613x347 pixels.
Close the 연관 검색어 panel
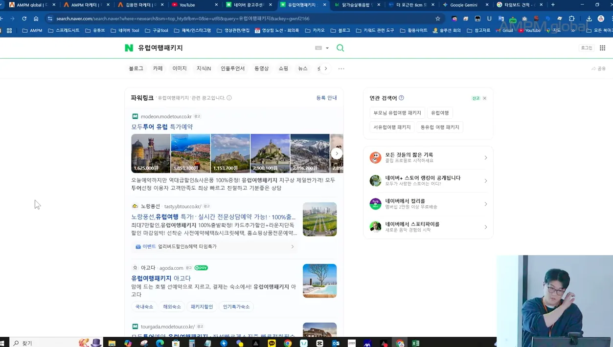484,98
